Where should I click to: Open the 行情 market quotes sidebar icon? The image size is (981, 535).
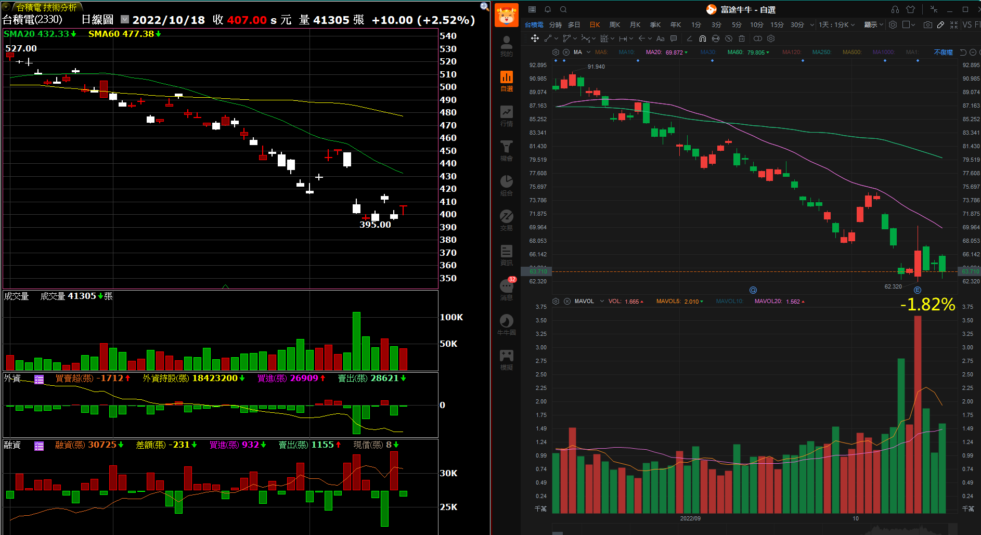[506, 116]
